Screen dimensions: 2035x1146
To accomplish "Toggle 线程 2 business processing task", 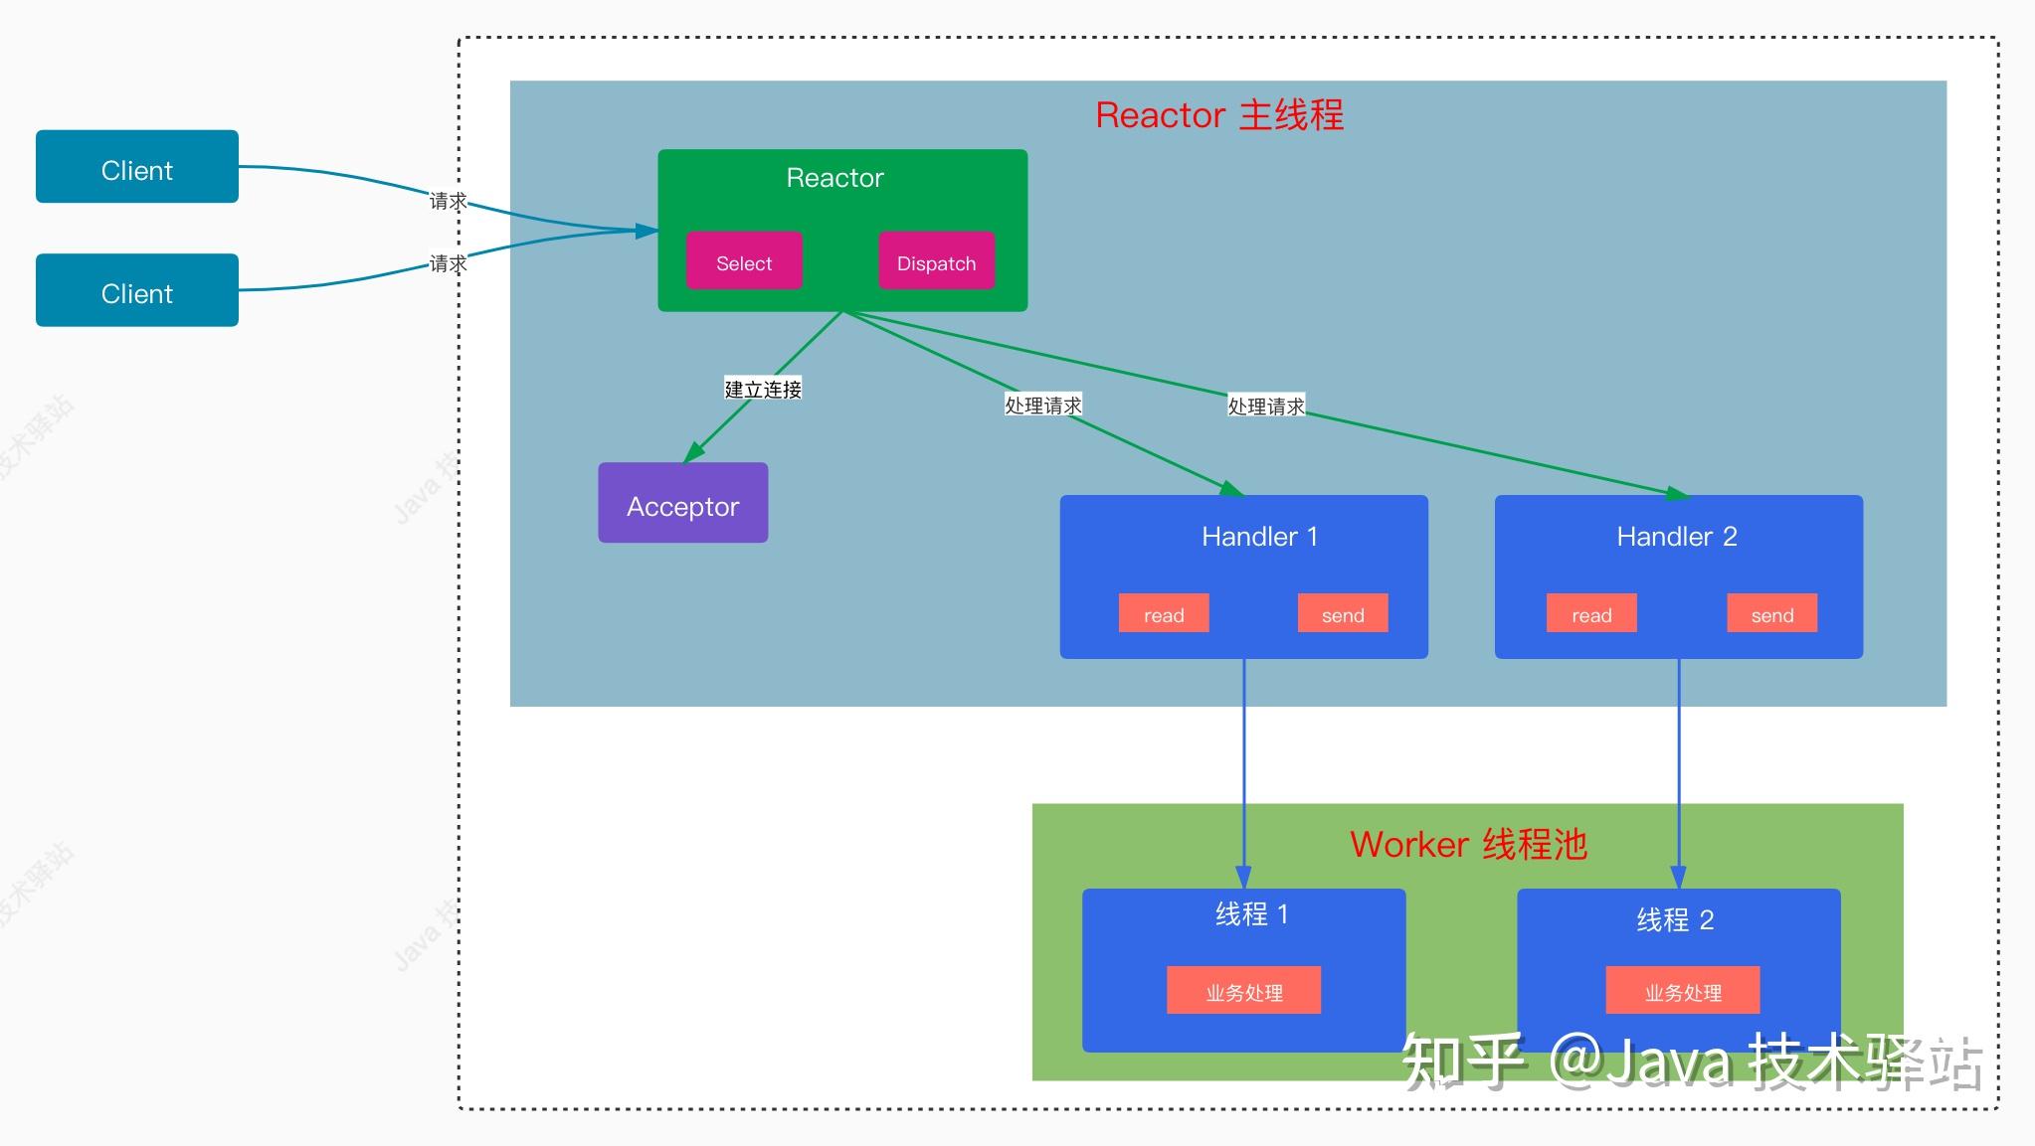I will (1677, 991).
